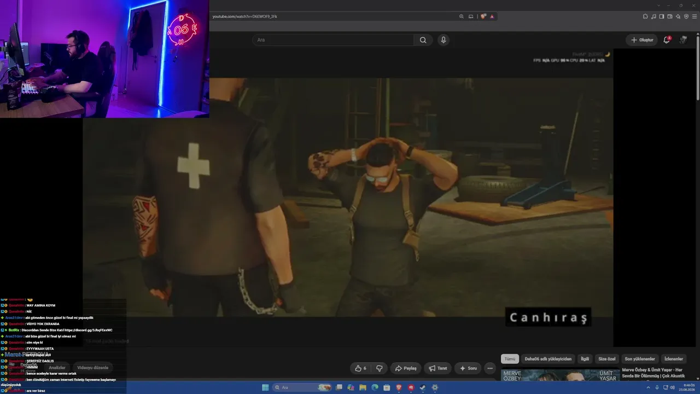Click the cast icon in the address bar
The image size is (700, 394).
click(x=471, y=16)
